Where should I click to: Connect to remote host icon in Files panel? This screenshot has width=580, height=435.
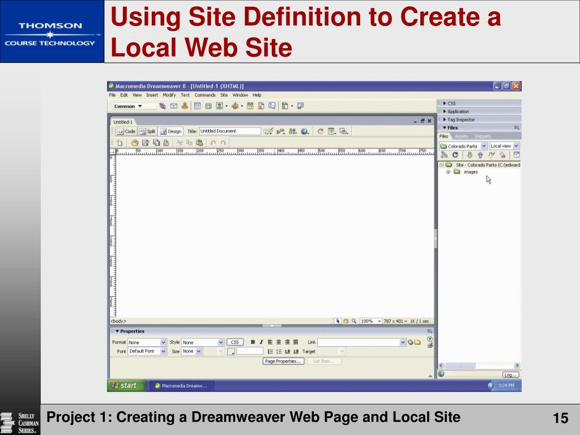point(444,155)
